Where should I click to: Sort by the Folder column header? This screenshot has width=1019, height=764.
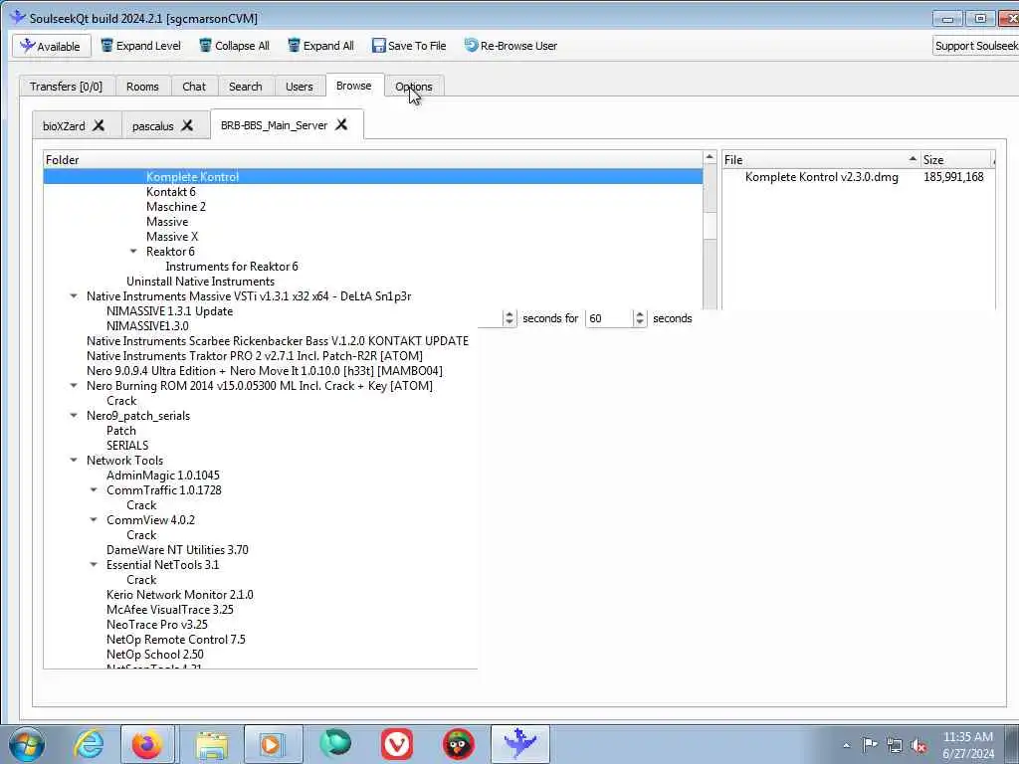coord(373,160)
